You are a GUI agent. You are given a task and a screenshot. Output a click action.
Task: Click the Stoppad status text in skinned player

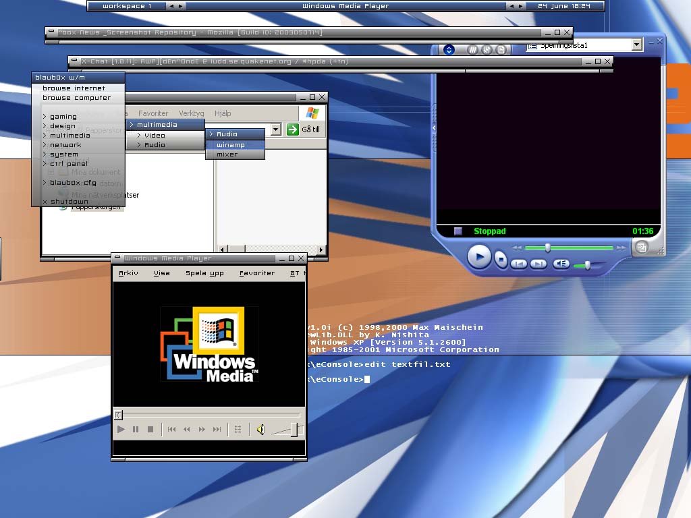(490, 231)
